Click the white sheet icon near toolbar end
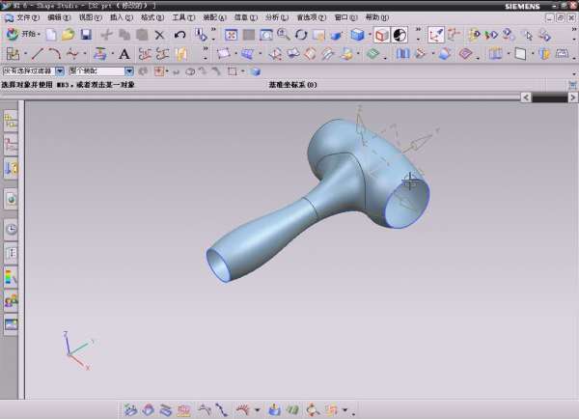579x419 pixels. [520, 54]
